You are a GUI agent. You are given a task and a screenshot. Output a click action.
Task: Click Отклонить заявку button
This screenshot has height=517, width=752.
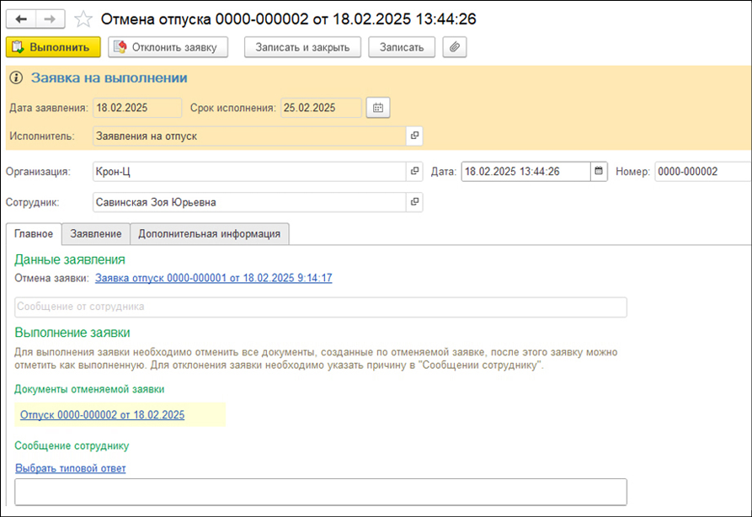(168, 47)
